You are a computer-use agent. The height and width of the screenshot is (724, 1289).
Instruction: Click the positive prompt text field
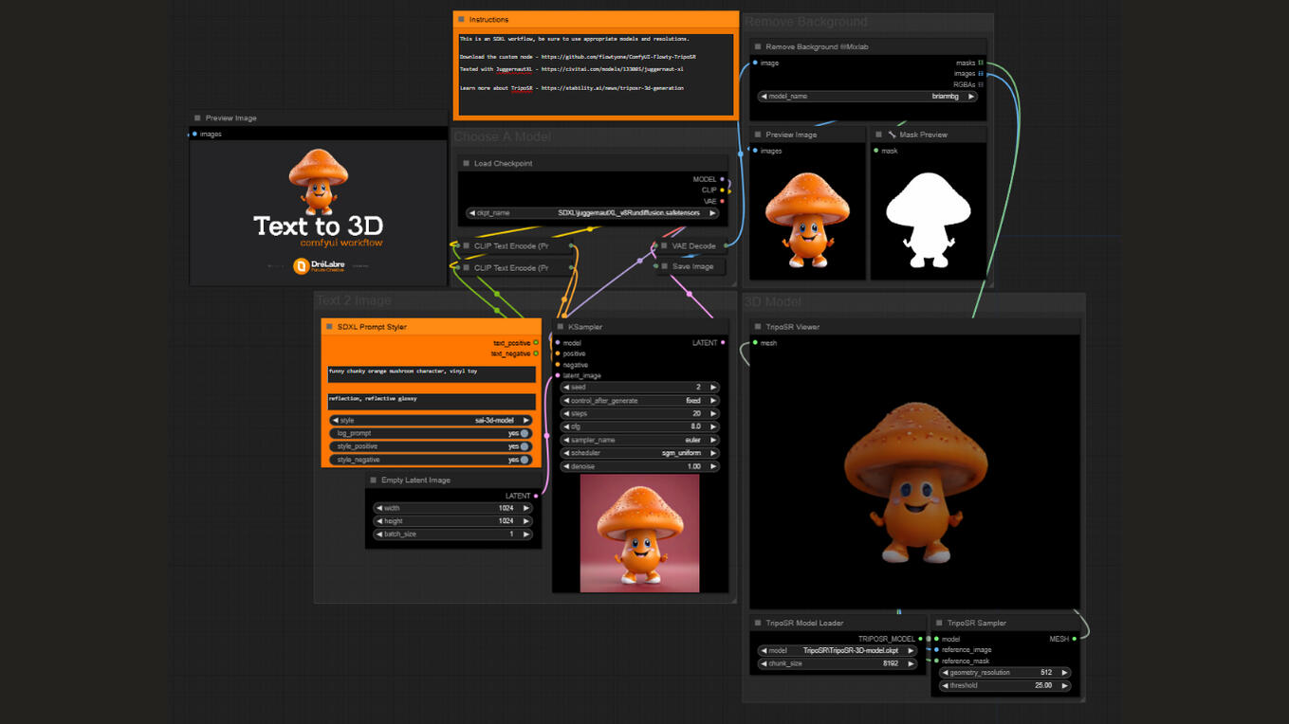[x=432, y=373]
